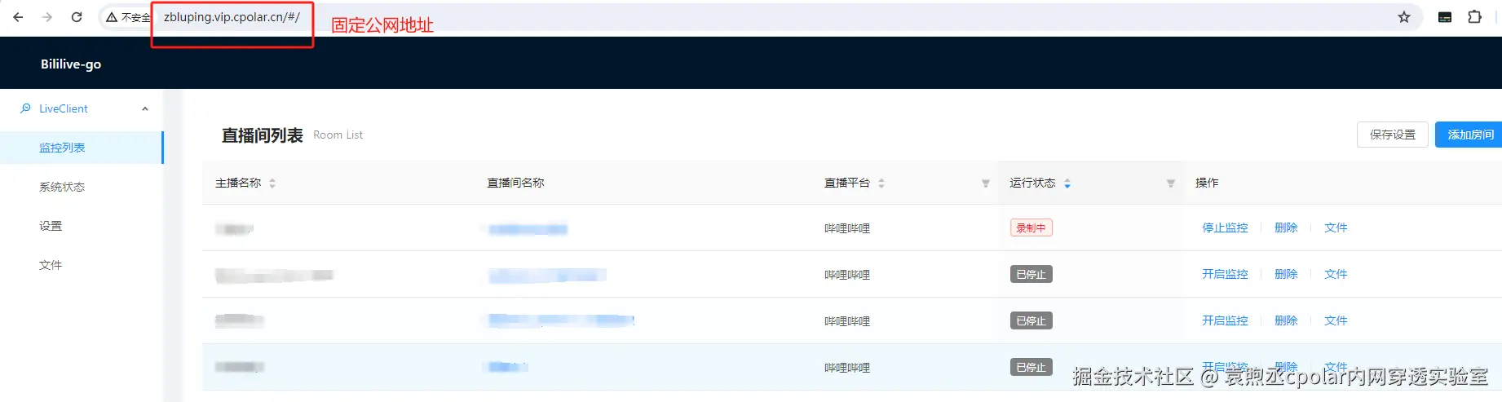Sort by 运行状态 column arrows
The height and width of the screenshot is (402, 1502).
click(x=1067, y=183)
